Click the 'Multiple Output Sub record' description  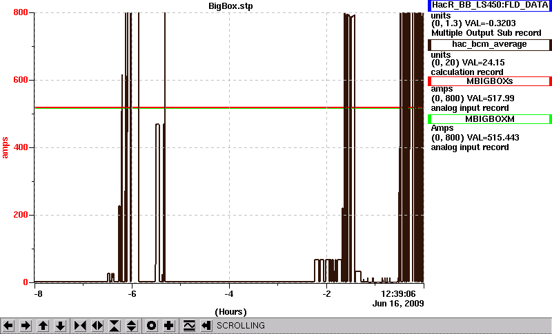click(x=486, y=33)
